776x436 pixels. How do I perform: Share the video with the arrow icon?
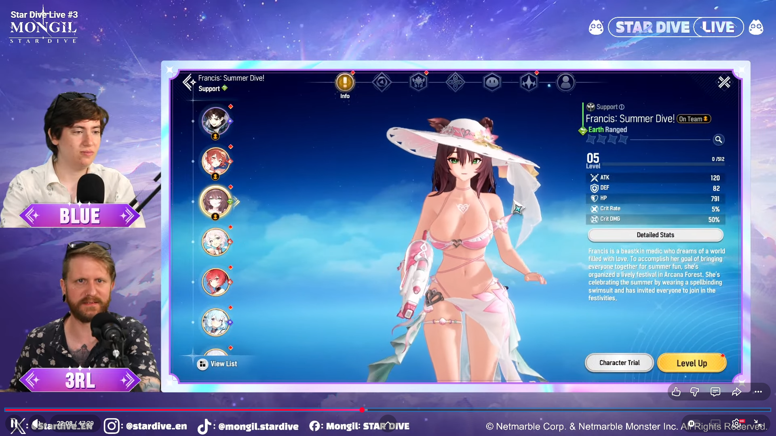click(736, 392)
